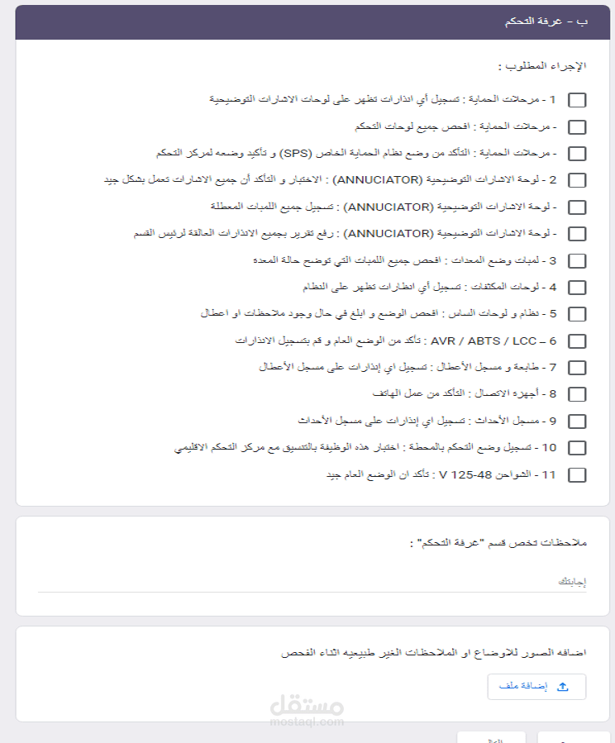Screen dimensions: 615x743
Task: Click the upload arrow icon in the add-file button
Action: (564, 686)
